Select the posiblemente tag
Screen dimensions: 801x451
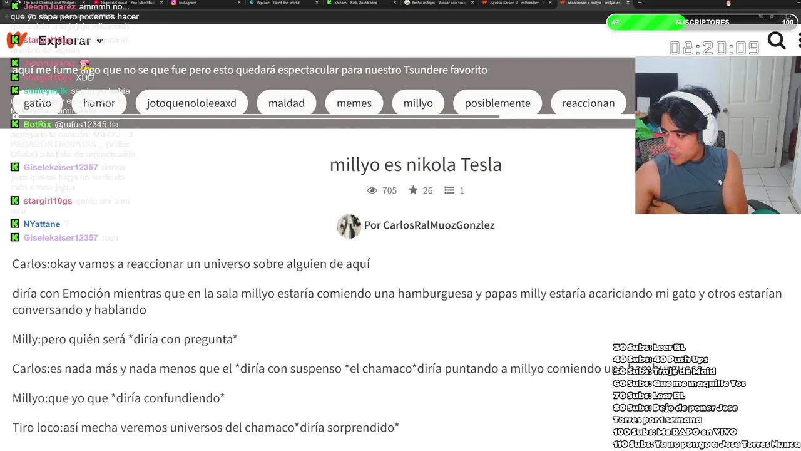497,103
